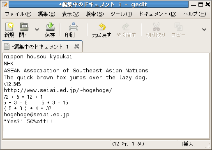The height and width of the screenshot is (150, 212).
Task: Open the ファイル(F) menu
Action: 18,14
